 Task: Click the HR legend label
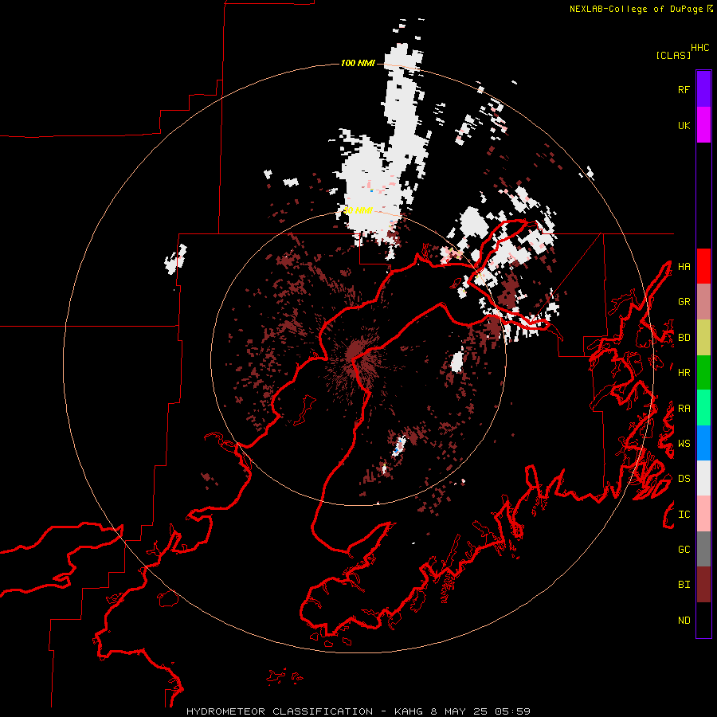tap(684, 373)
